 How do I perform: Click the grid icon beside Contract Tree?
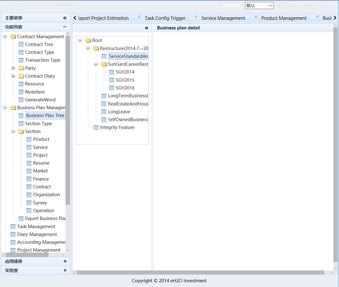[x=21, y=44]
